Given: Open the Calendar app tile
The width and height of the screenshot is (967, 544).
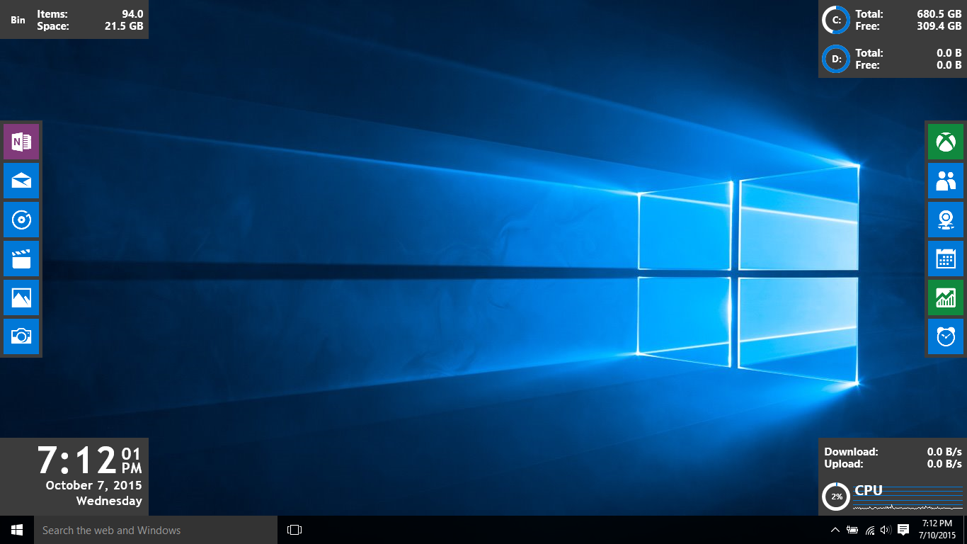Looking at the screenshot, I should coord(945,259).
